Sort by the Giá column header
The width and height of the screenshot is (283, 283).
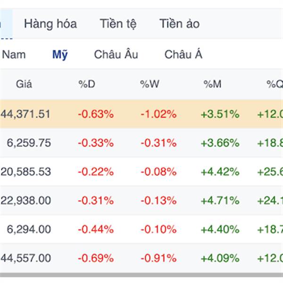click(x=24, y=84)
